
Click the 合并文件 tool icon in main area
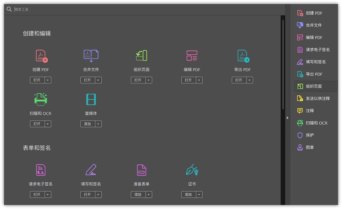click(91, 56)
